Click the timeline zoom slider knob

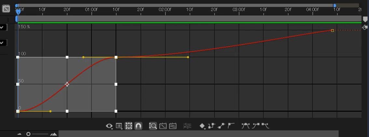(28, 134)
